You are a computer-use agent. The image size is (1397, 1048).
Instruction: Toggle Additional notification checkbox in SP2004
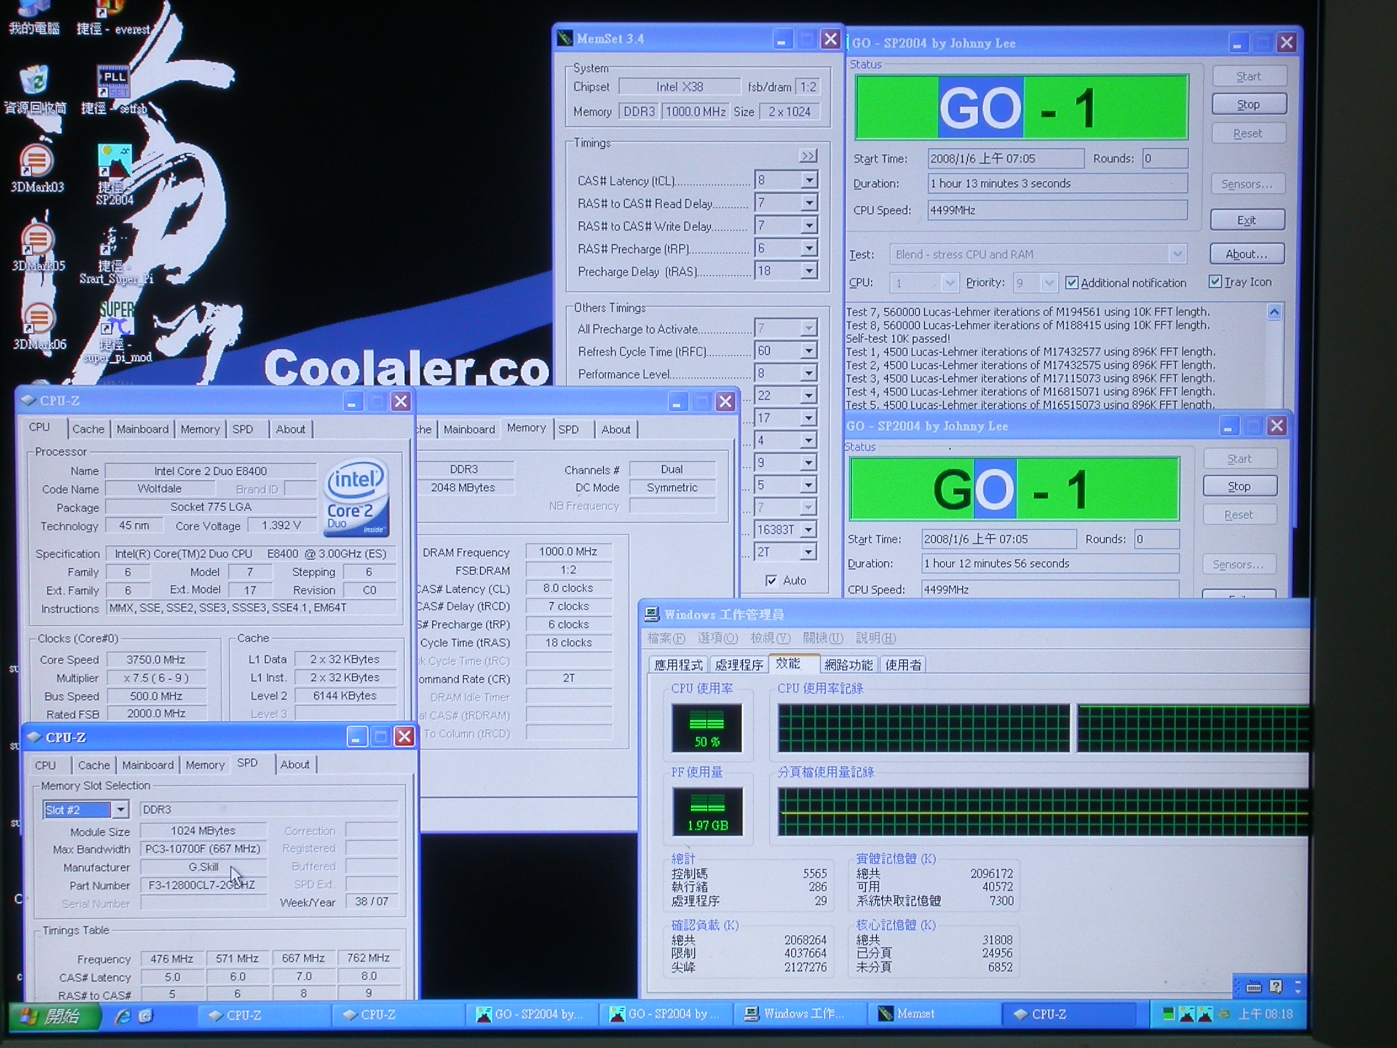point(1072,282)
